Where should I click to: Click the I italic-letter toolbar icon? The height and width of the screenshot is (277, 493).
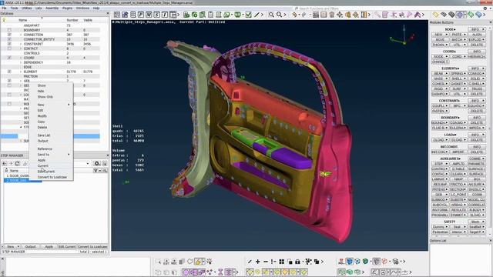pos(164,15)
